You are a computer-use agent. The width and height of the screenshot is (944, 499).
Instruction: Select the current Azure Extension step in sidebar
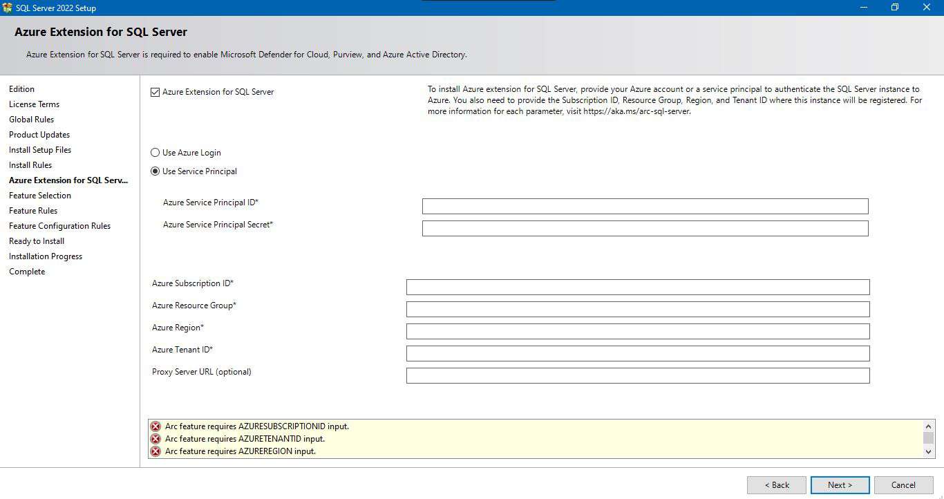[x=68, y=180]
